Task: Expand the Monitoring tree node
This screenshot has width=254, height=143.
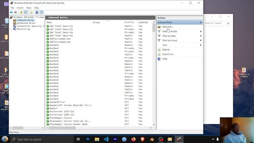Action: click(11, 29)
